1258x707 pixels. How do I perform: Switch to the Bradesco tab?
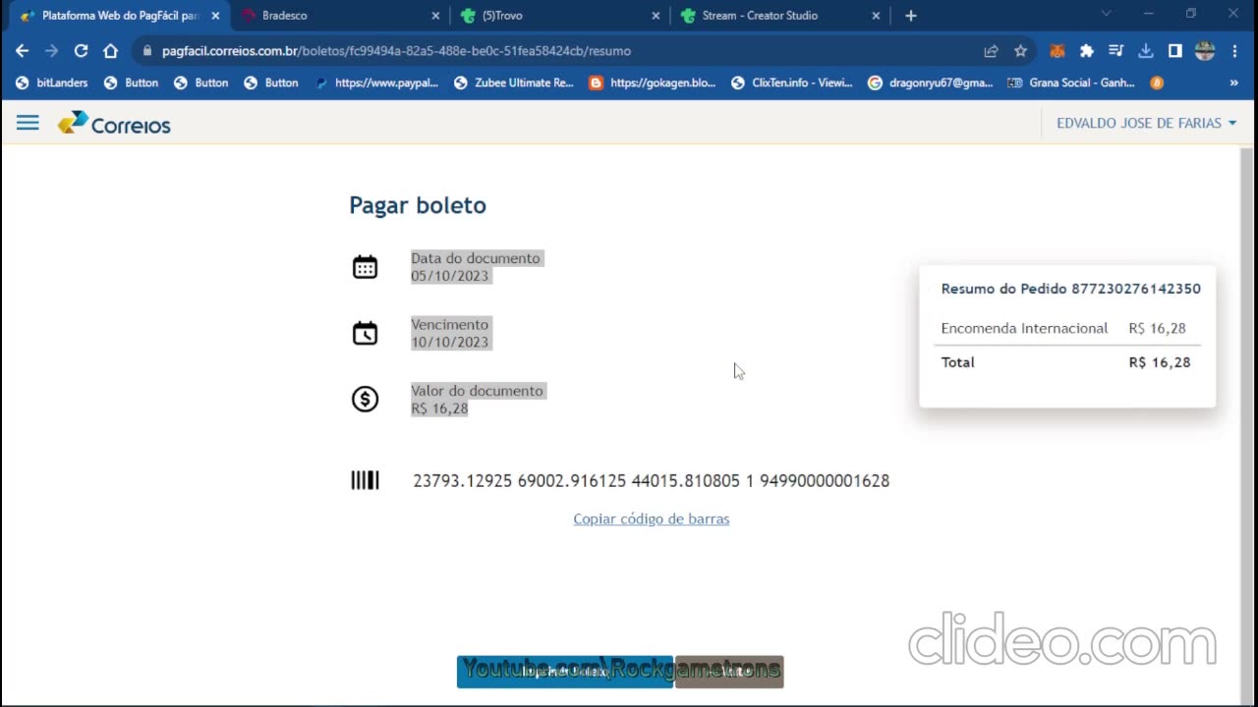(341, 16)
